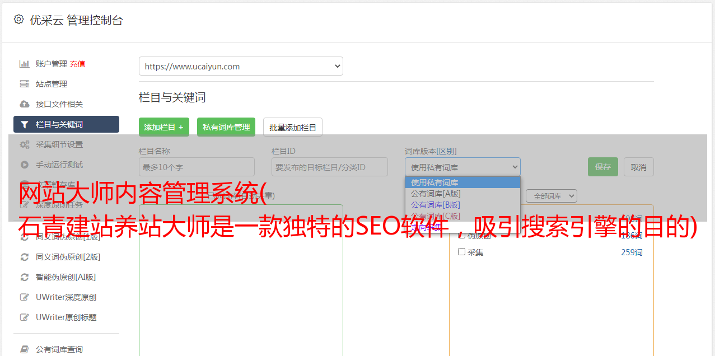Viewport: 715px width, 356px height.
Task: Click the server icon for 站点管理
Action: pyautogui.click(x=25, y=84)
